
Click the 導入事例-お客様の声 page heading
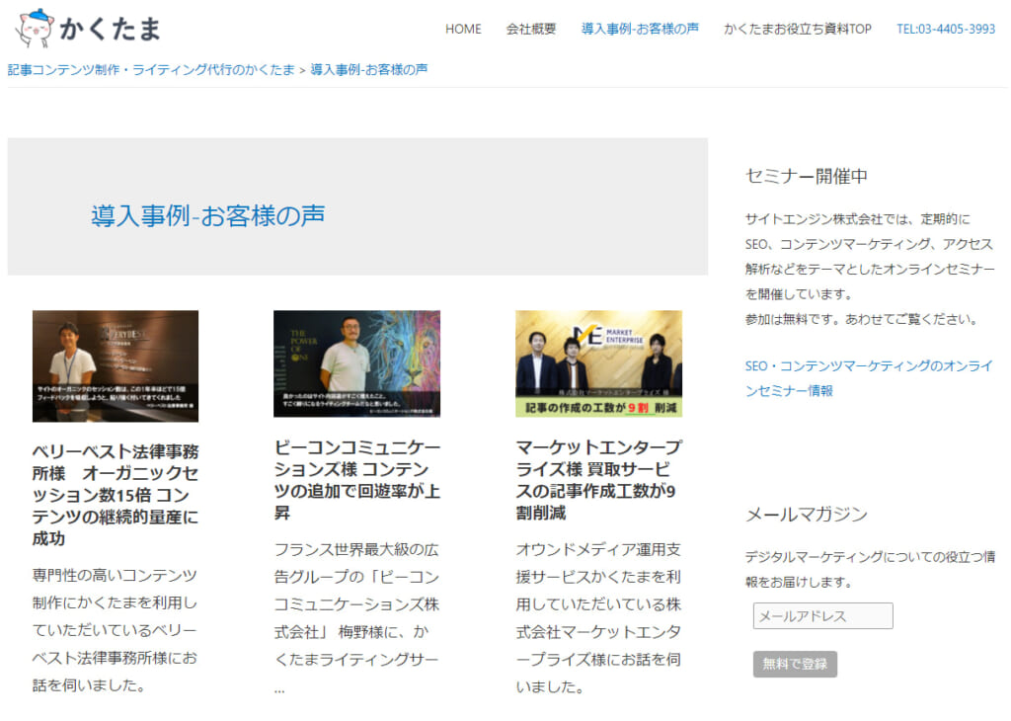pos(207,215)
